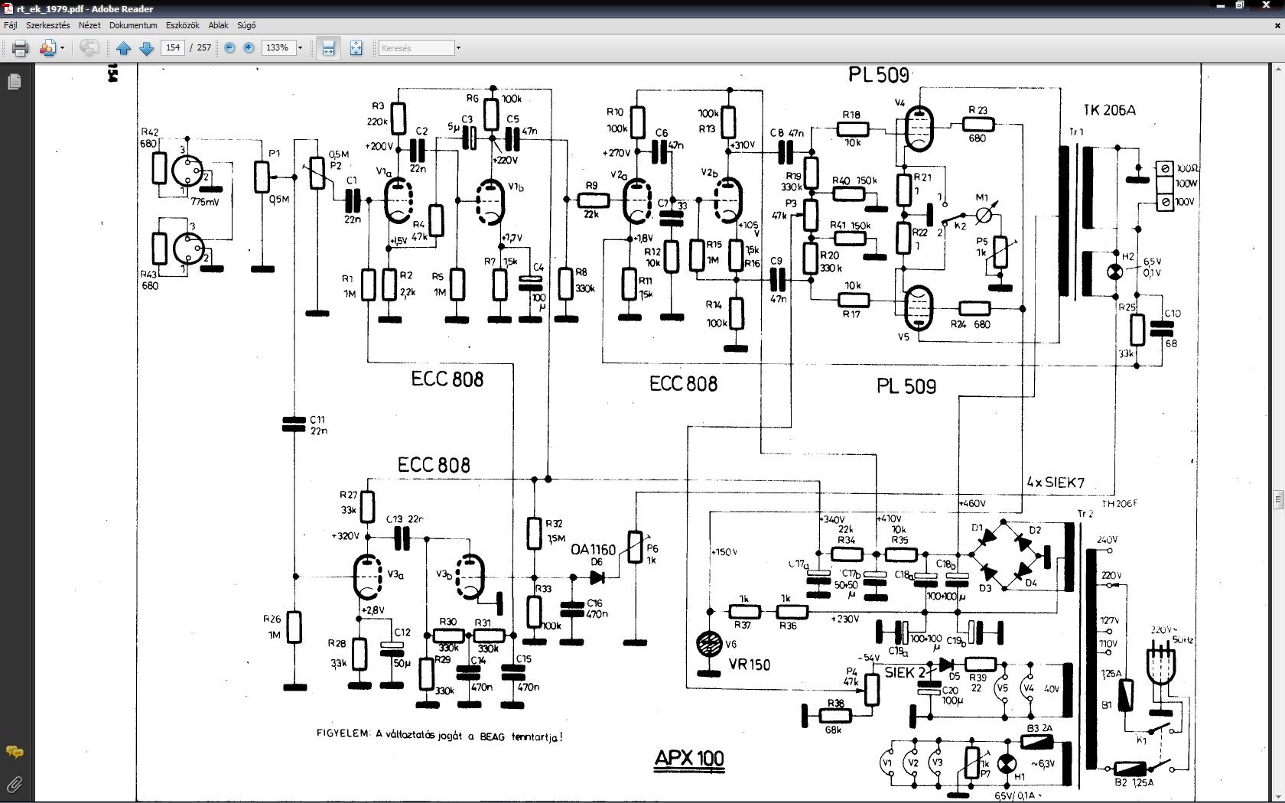Click the Print icon in toolbar
This screenshot has height=803, width=1285.
click(20, 48)
